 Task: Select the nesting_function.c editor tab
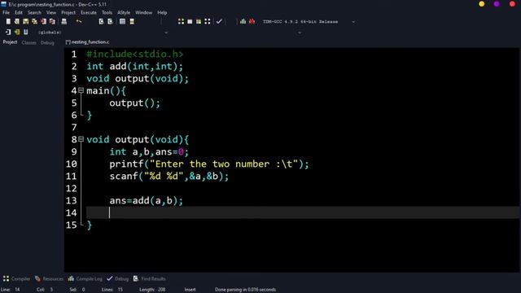tap(87, 42)
